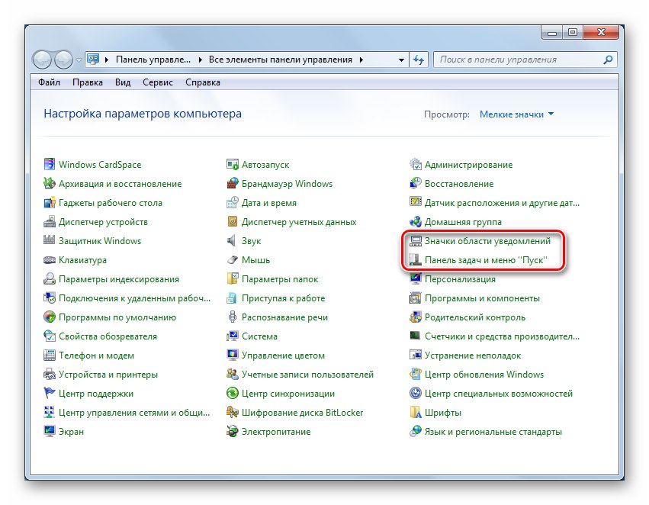Click the Шрифты fonts icon

point(416,412)
